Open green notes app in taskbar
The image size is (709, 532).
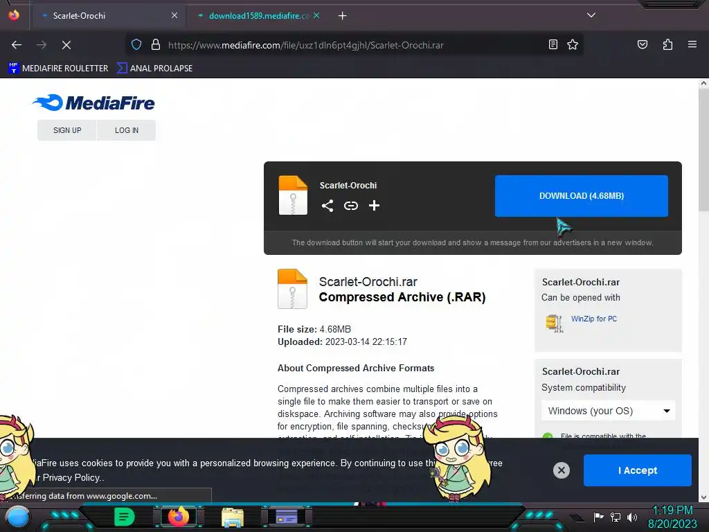tap(125, 517)
